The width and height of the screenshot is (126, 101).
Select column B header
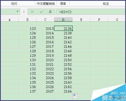(x=27, y=20)
